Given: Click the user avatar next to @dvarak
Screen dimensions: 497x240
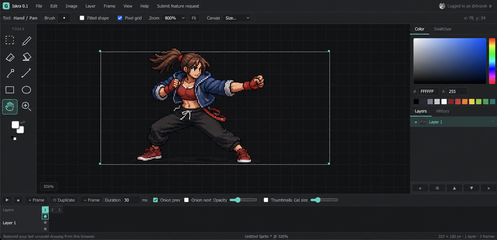Looking at the screenshot, I should 442,6.
